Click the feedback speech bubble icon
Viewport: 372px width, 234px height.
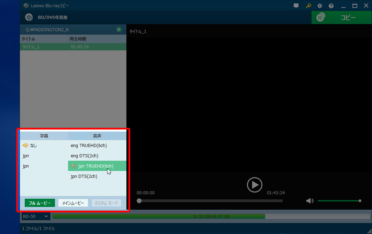(296, 6)
